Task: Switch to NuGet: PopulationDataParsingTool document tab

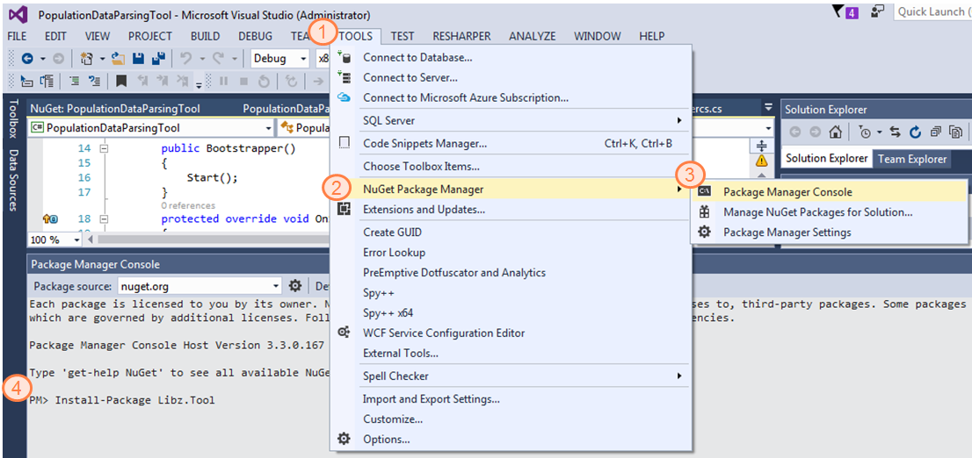Action: click(x=115, y=109)
